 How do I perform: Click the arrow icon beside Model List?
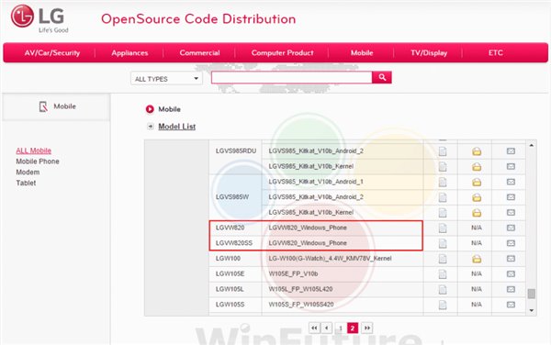pyautogui.click(x=151, y=127)
